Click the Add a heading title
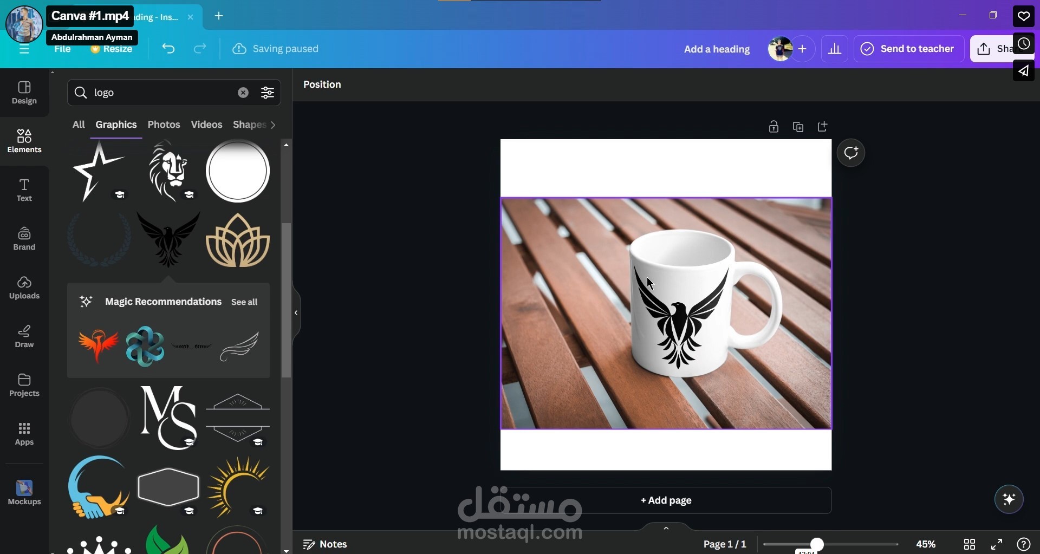The width and height of the screenshot is (1040, 554). (x=717, y=49)
